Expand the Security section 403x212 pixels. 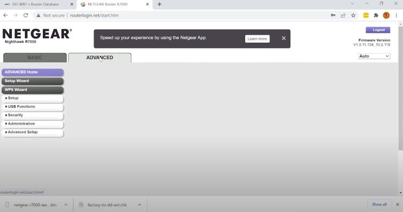pos(33,115)
